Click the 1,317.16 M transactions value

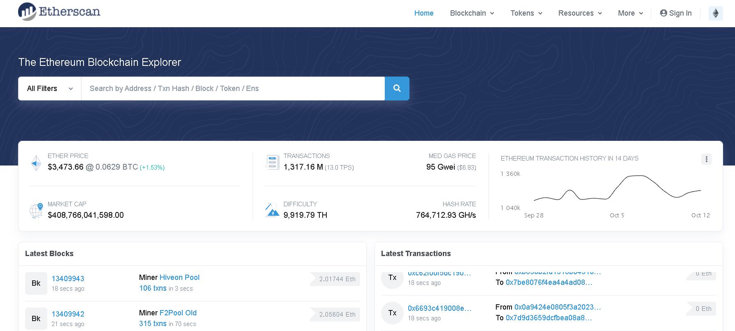tap(303, 167)
